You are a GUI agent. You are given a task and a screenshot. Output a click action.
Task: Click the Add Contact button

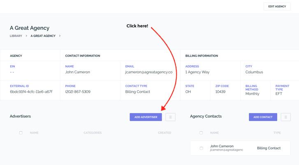pos(263,117)
